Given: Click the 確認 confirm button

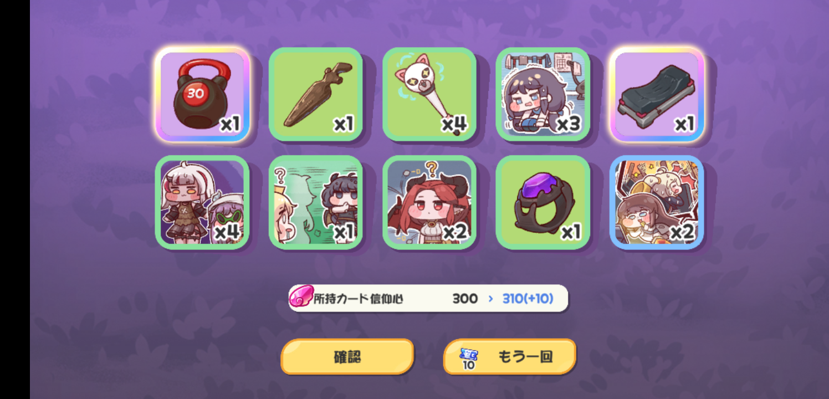Looking at the screenshot, I should point(347,357).
